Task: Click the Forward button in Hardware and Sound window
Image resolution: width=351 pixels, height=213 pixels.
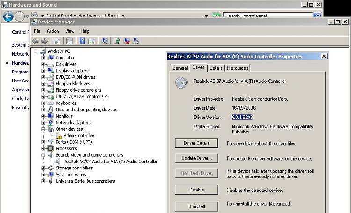Action: (x=20, y=17)
